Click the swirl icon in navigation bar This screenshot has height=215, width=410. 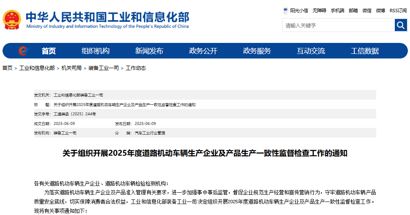point(23,51)
